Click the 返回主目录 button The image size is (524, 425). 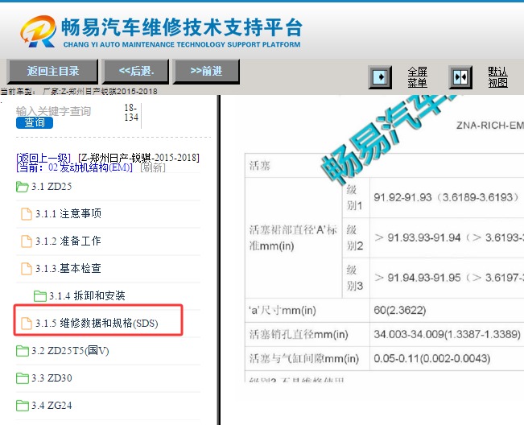tap(53, 71)
